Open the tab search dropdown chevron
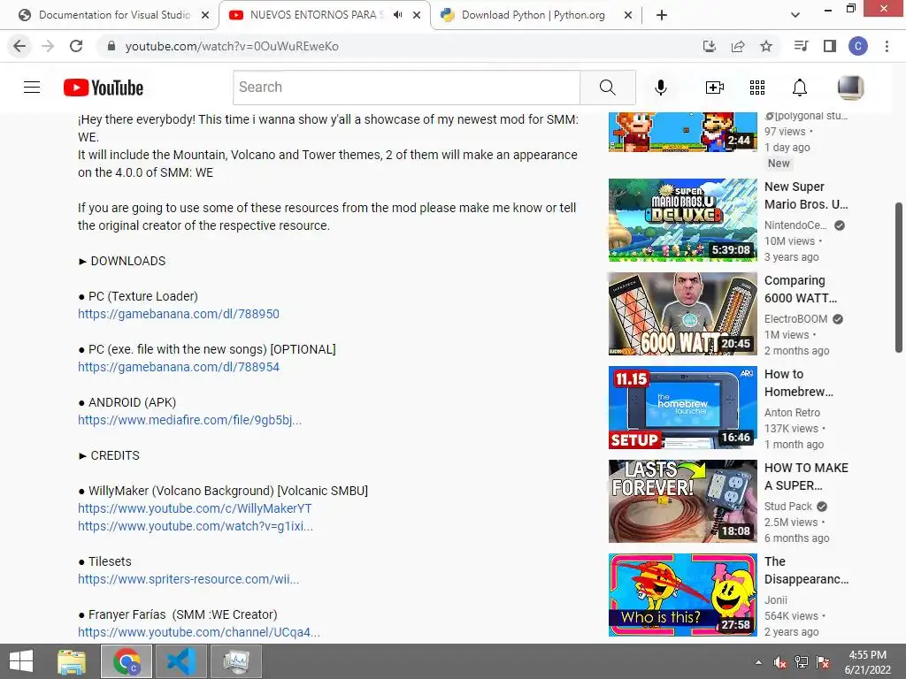Image resolution: width=906 pixels, height=679 pixels. (795, 15)
